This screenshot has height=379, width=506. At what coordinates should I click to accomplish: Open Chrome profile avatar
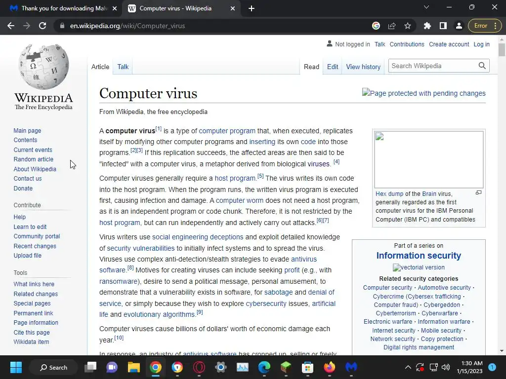tap(459, 26)
